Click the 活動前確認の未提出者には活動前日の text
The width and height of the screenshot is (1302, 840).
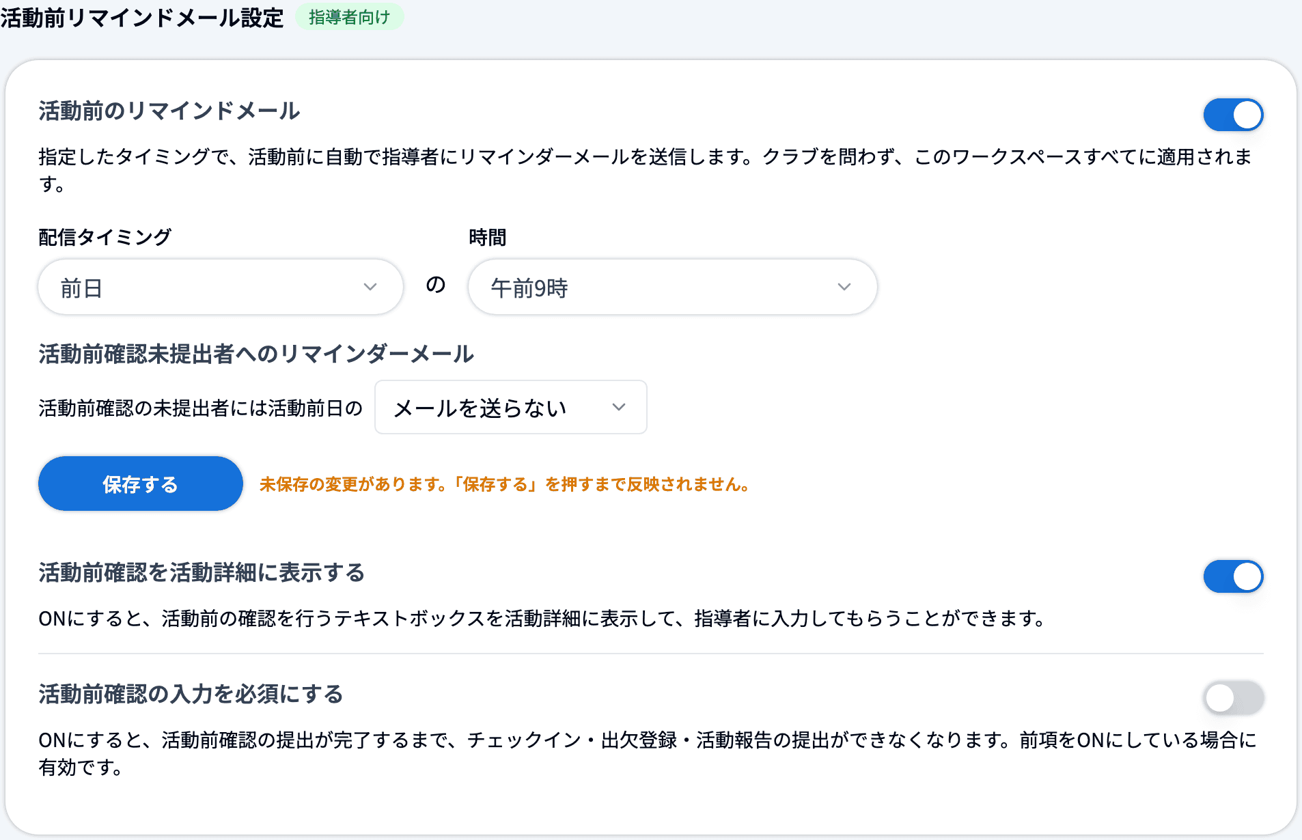coord(201,408)
